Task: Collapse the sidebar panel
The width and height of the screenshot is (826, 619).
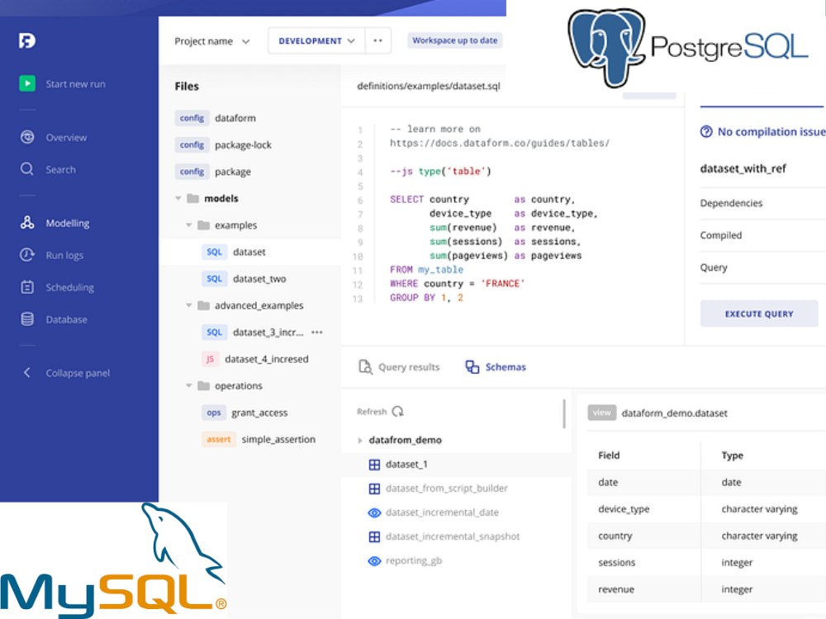Action: pyautogui.click(x=67, y=373)
